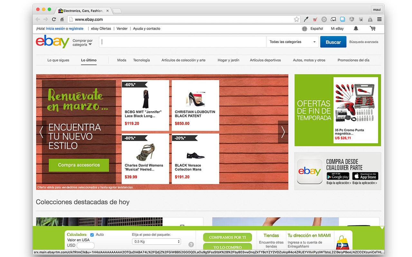Click the blue stacked squares extension
Viewport: 412px width, 257px height.
pos(342,19)
